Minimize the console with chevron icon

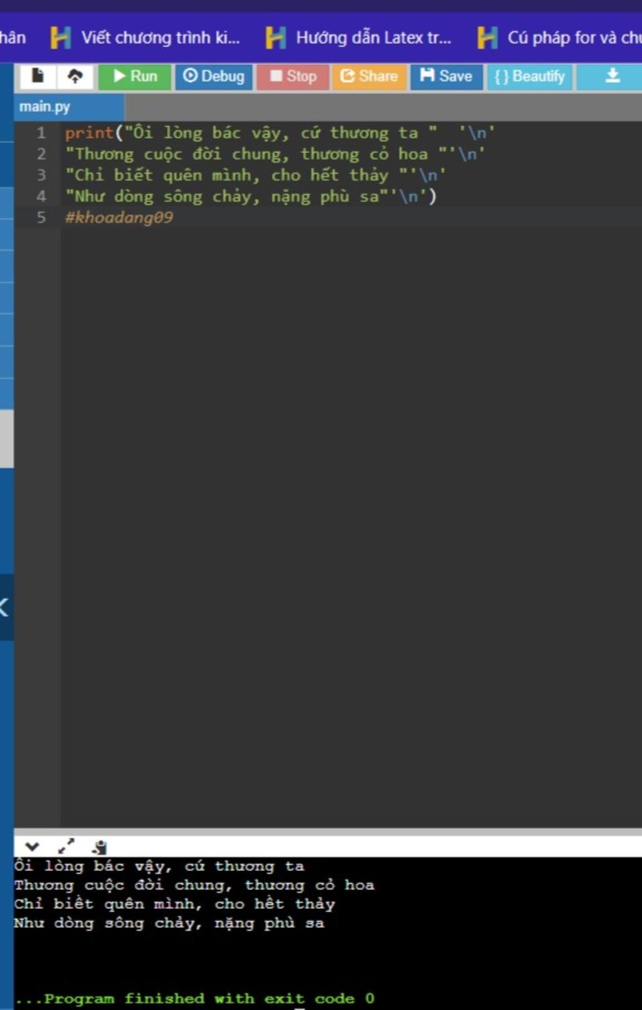click(x=32, y=846)
